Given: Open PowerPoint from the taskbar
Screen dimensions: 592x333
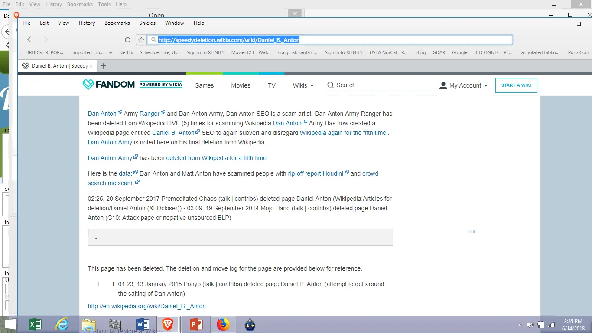Looking at the screenshot, I should coord(196,324).
